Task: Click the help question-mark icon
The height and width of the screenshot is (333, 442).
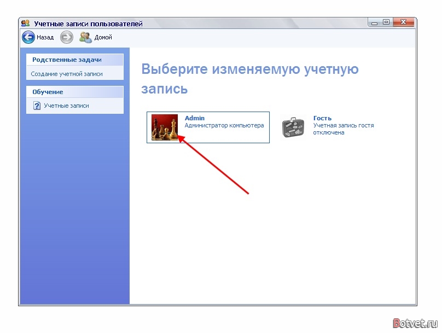Action: [37, 106]
